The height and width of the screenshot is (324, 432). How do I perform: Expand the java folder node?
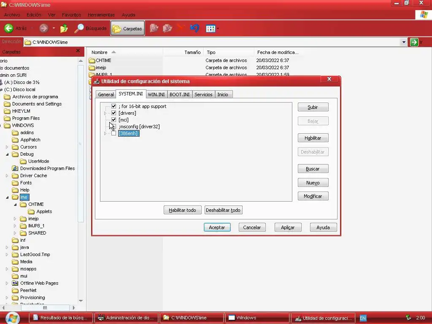pyautogui.click(x=7, y=247)
